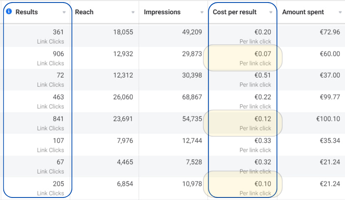Select the Amount spent column header
This screenshot has width=345, height=200.
303,12
